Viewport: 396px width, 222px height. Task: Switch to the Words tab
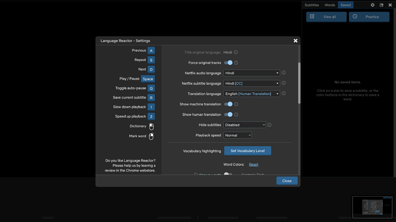tap(329, 5)
